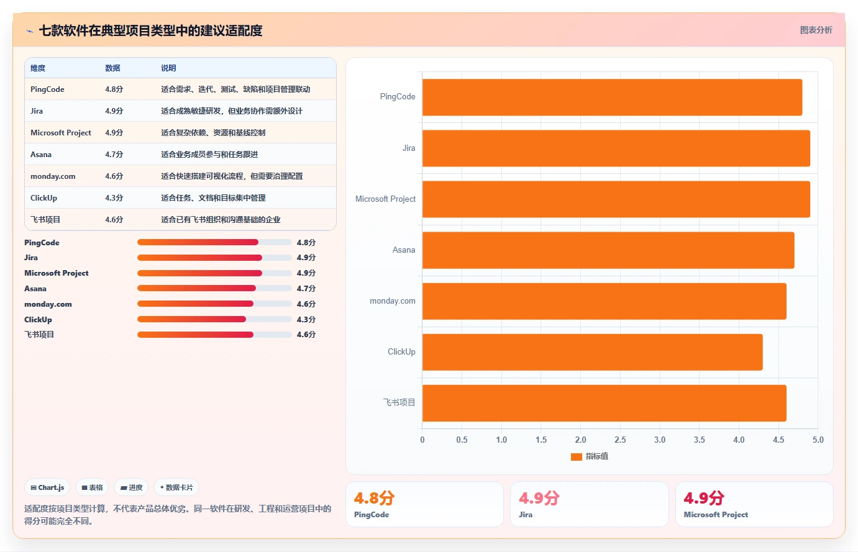Image resolution: width=858 pixels, height=552 pixels.
Task: Click the Asana progress bar showing 4.7分
Action: tap(214, 288)
